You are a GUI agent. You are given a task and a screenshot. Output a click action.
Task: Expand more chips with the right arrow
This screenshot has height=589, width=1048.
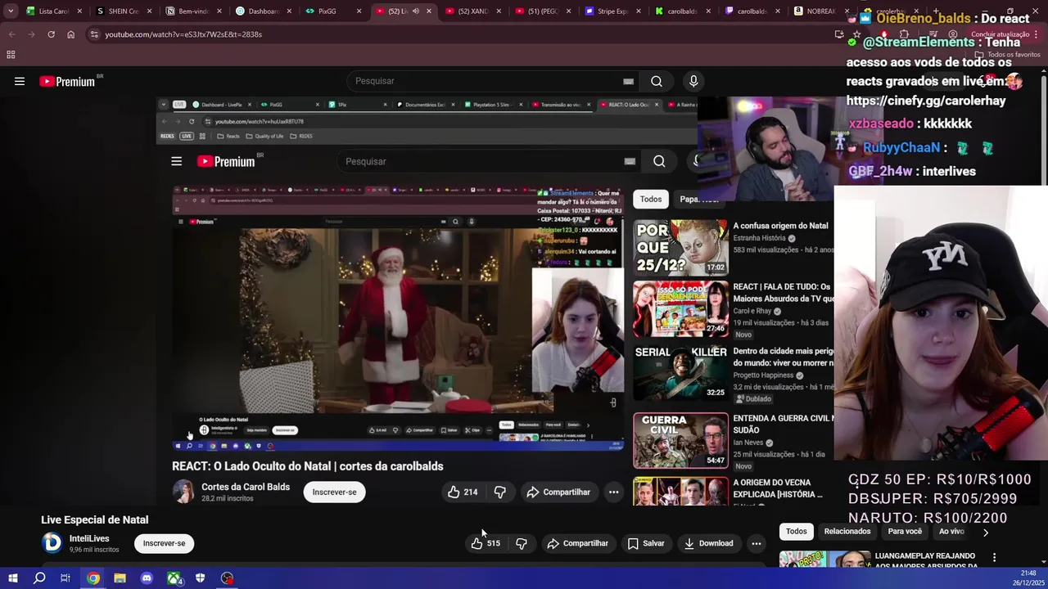pos(986,532)
